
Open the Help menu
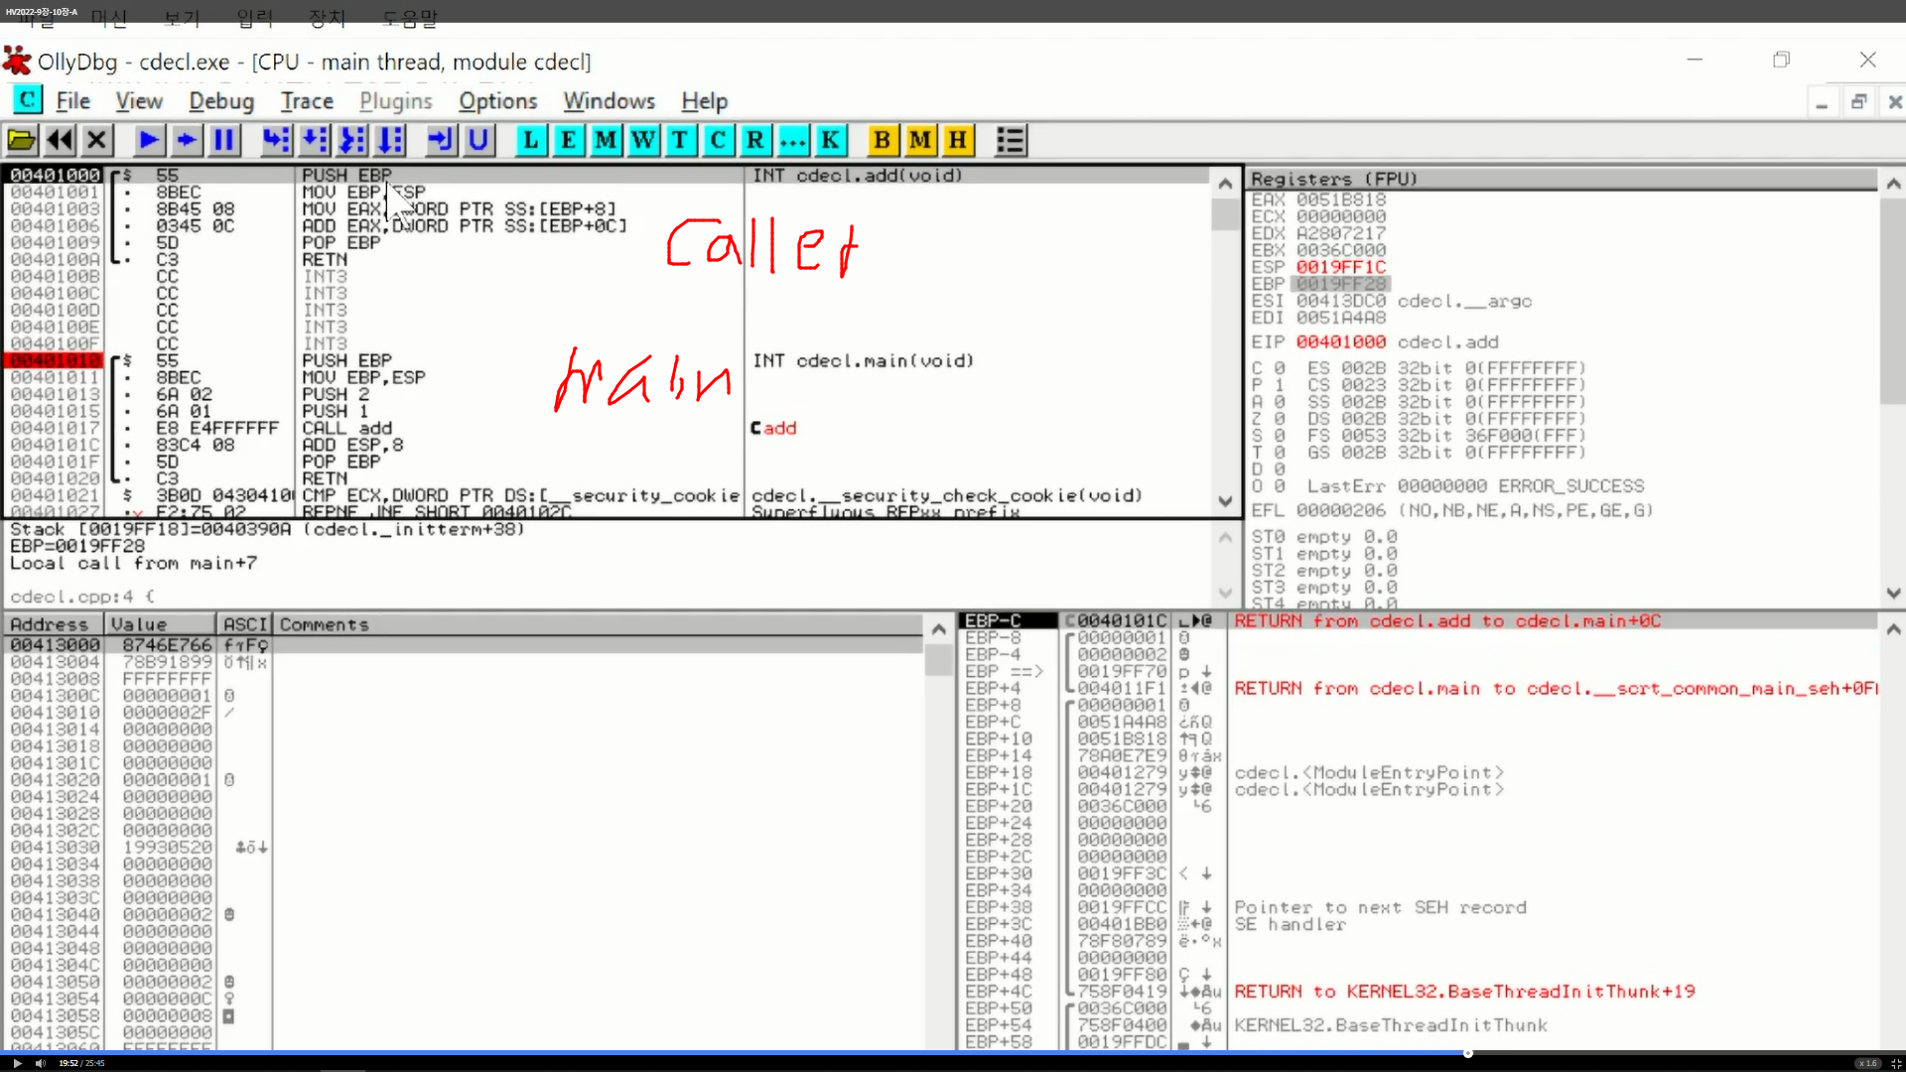pos(704,101)
